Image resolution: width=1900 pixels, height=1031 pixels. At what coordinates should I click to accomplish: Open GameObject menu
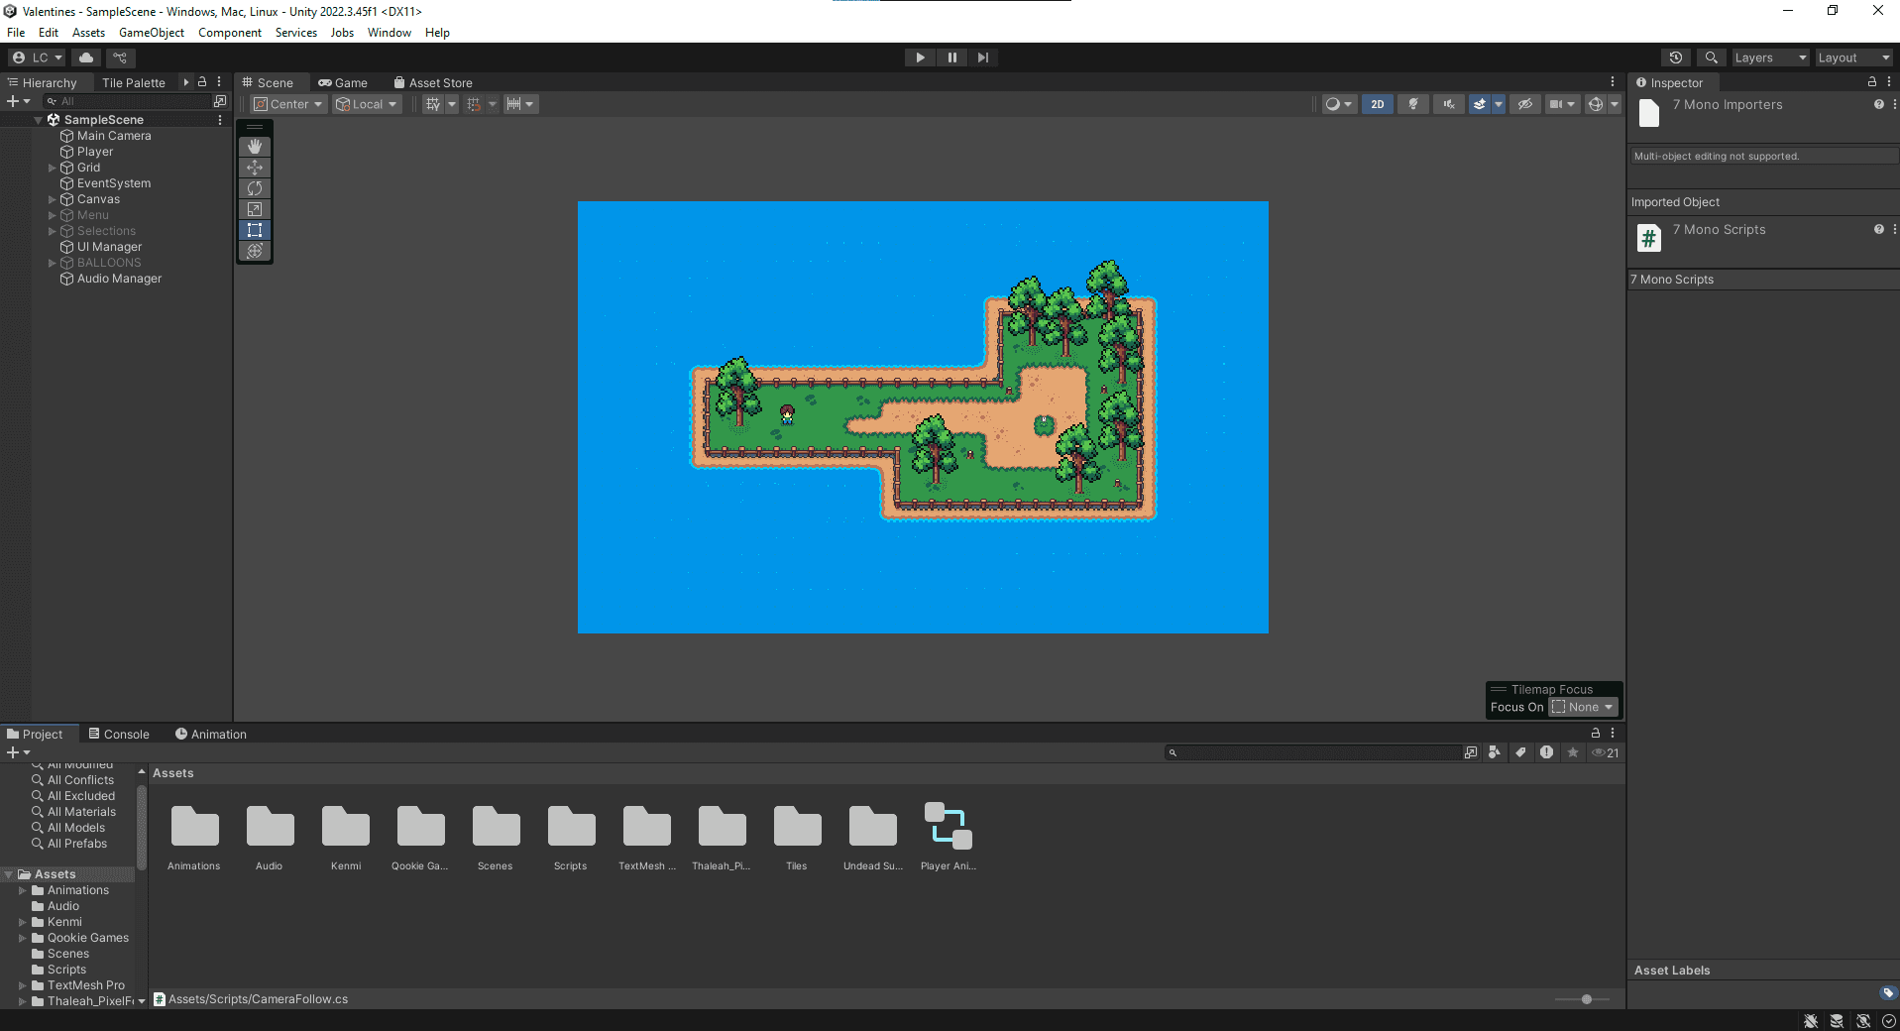click(152, 33)
